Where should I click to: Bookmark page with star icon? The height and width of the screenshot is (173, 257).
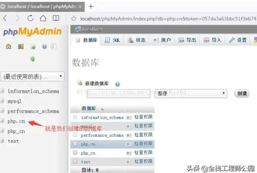[x=74, y=18]
